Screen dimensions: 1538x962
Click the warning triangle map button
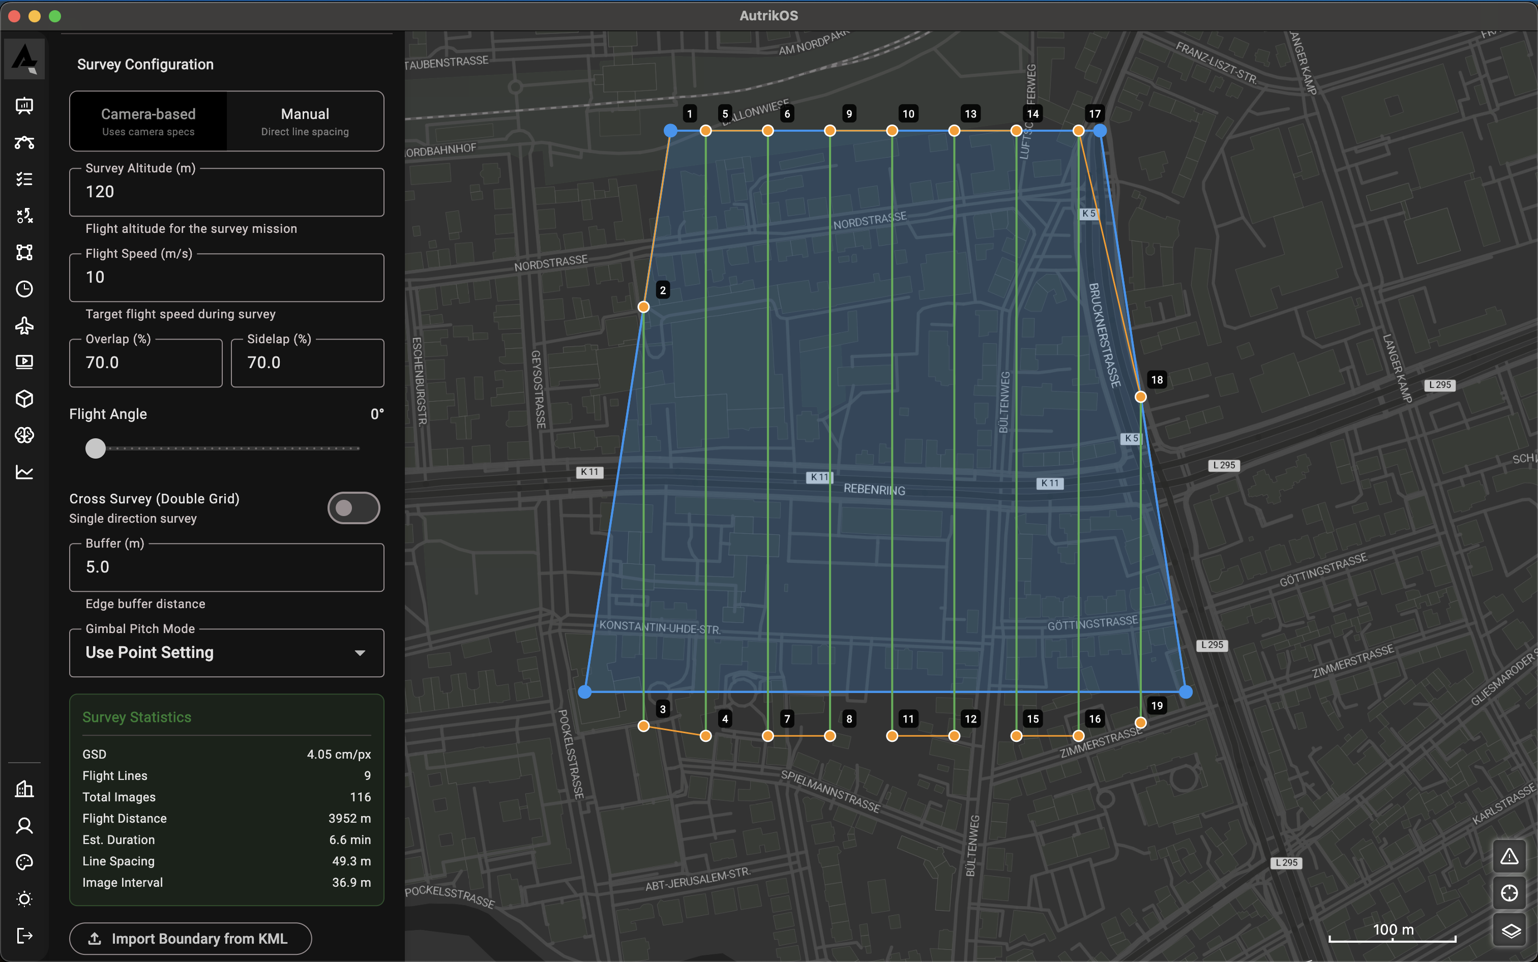coord(1510,856)
